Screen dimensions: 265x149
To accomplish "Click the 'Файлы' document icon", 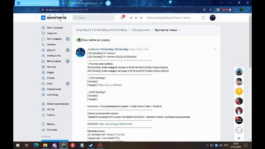I will coord(43,124).
